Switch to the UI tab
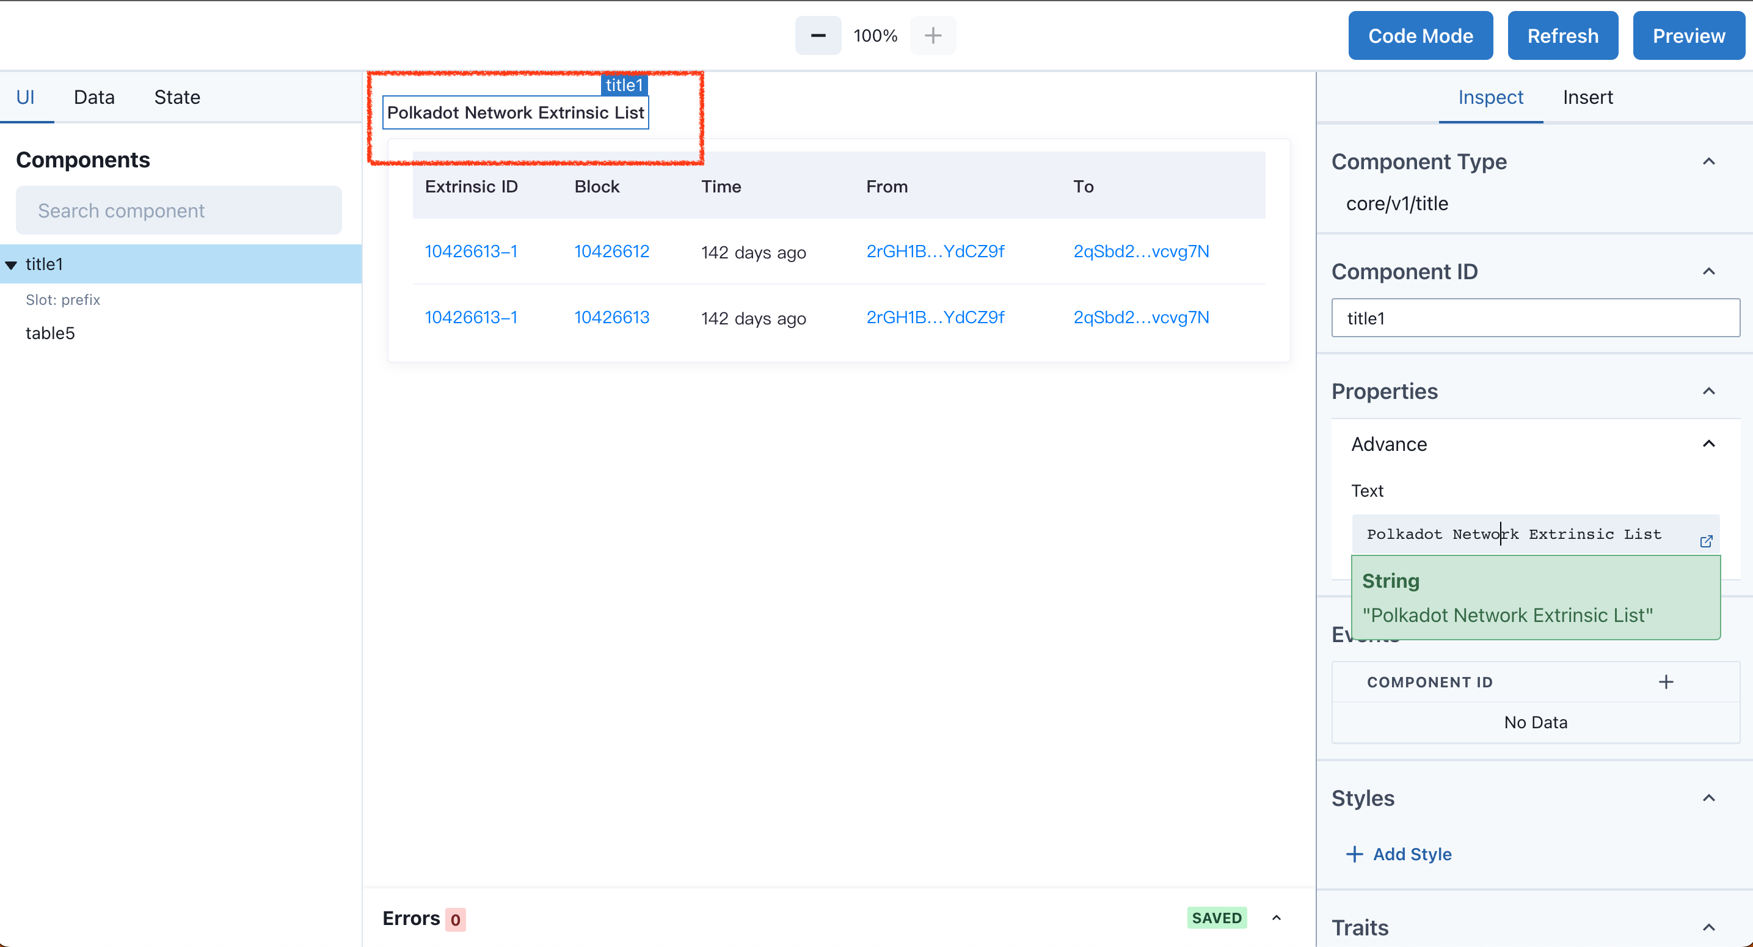Screen dimensions: 1753x947 [x=26, y=97]
